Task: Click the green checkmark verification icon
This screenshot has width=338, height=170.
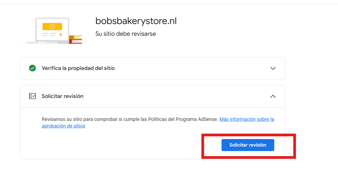Action: (x=32, y=68)
